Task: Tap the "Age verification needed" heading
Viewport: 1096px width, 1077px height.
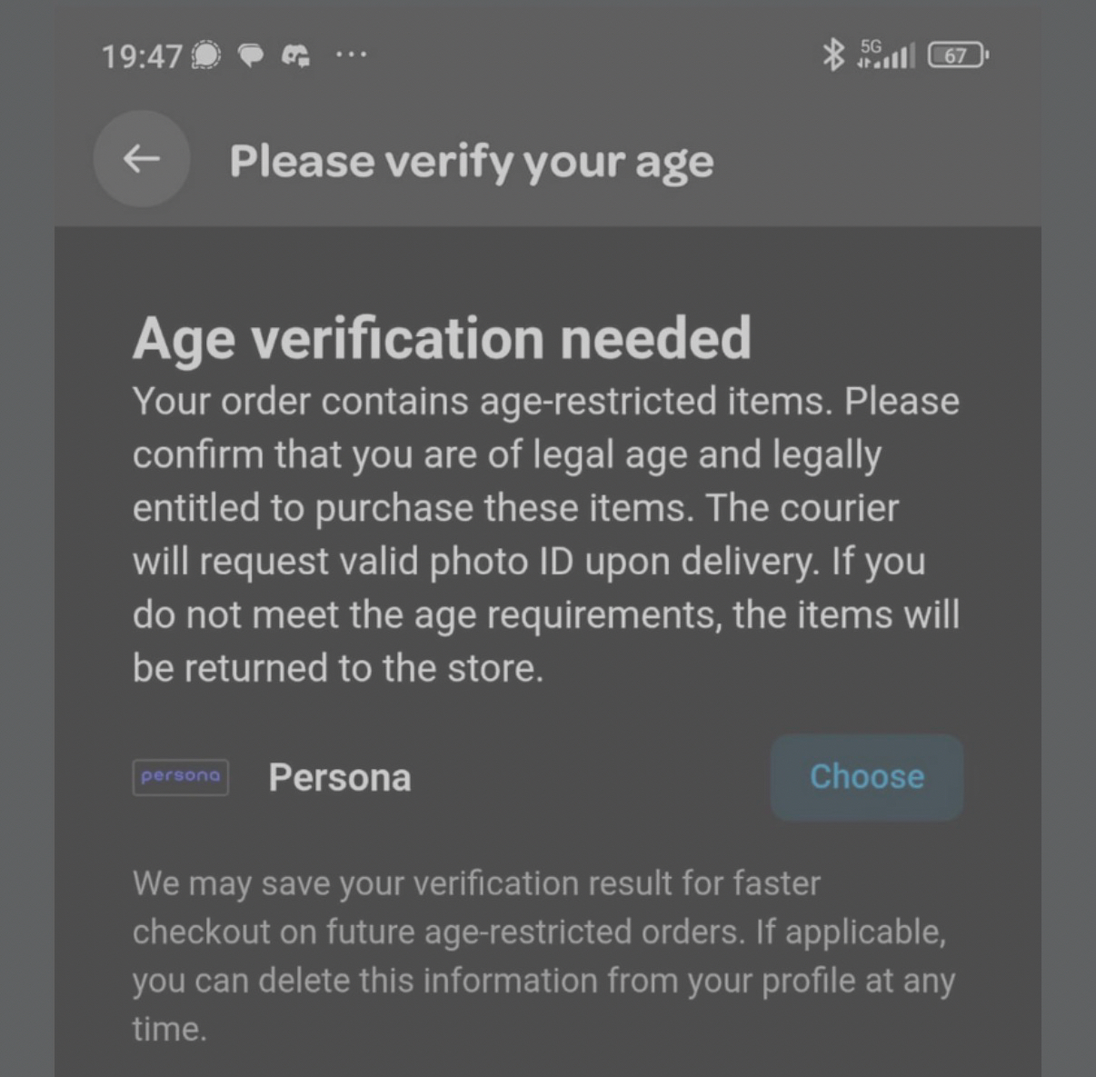Action: pos(442,338)
